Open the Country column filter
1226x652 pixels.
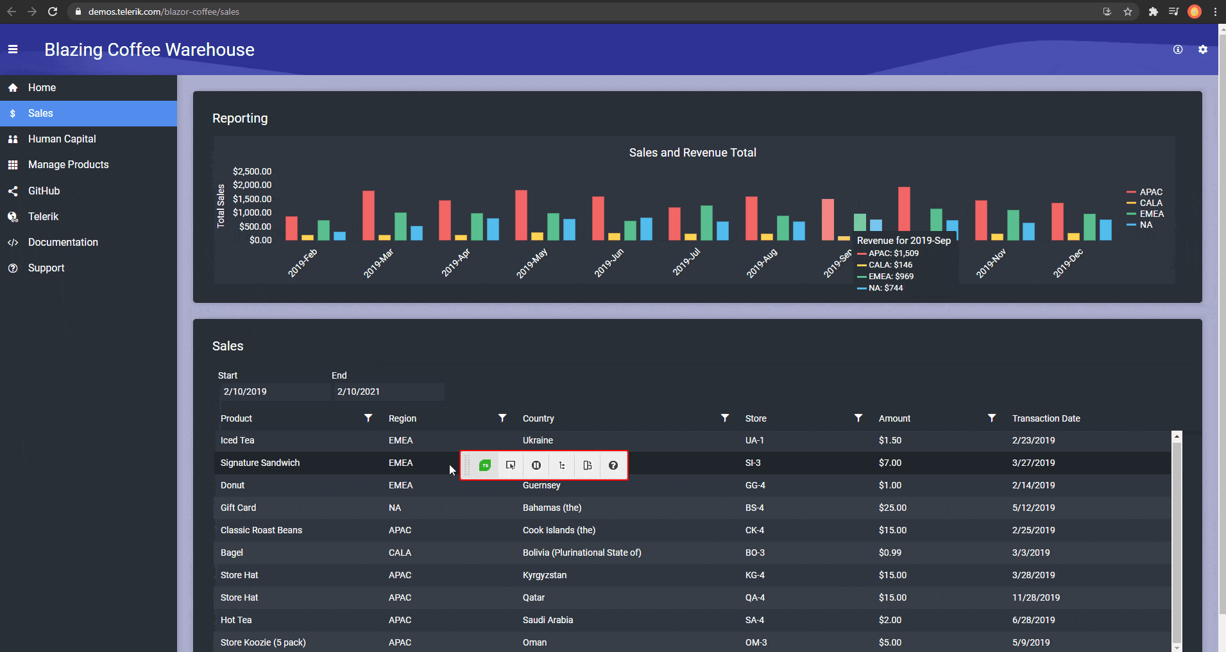725,418
